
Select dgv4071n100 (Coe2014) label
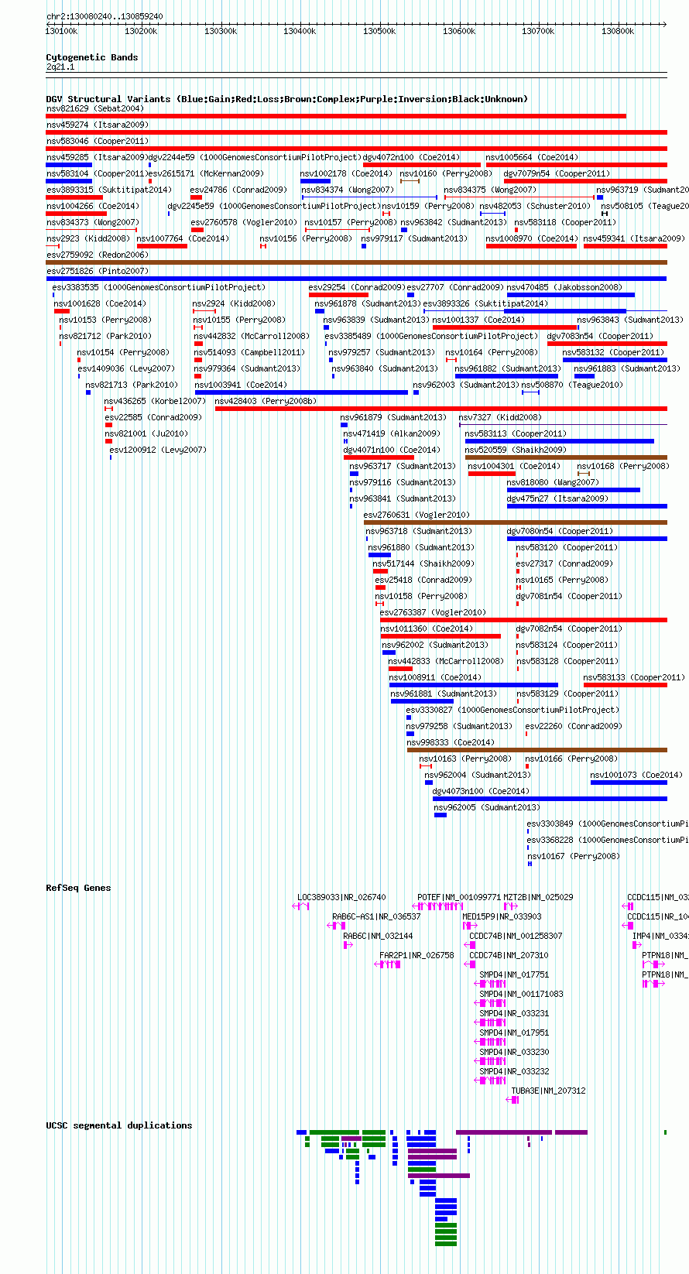[x=392, y=450]
